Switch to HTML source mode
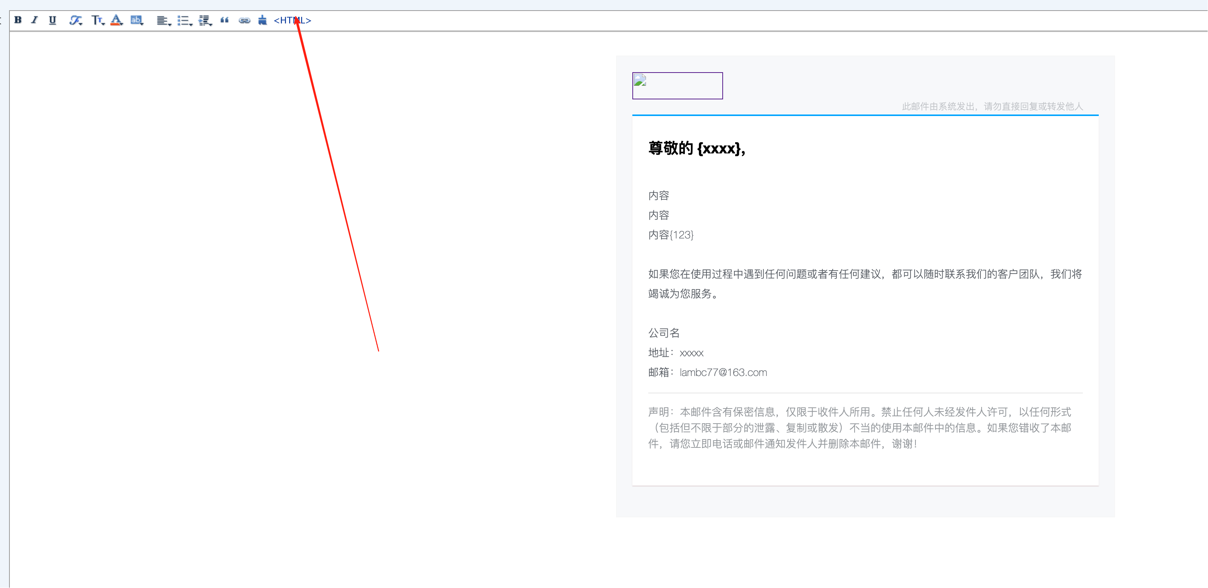Image resolution: width=1208 pixels, height=588 pixels. [292, 21]
